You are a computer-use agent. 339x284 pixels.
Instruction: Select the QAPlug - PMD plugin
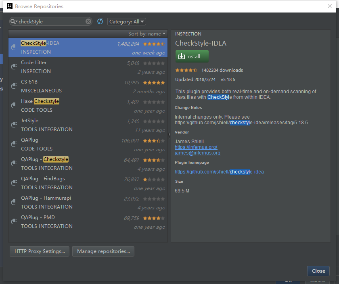(88, 221)
